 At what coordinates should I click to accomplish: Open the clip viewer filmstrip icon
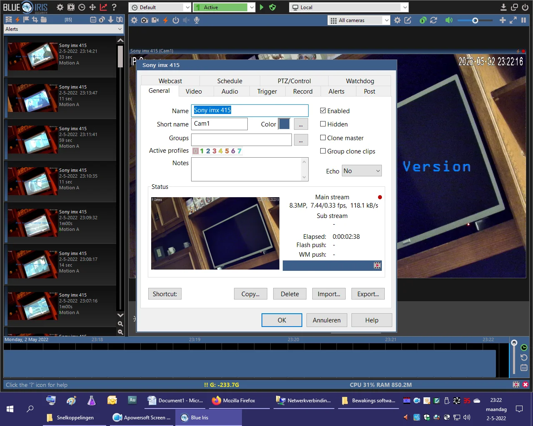coord(71,7)
